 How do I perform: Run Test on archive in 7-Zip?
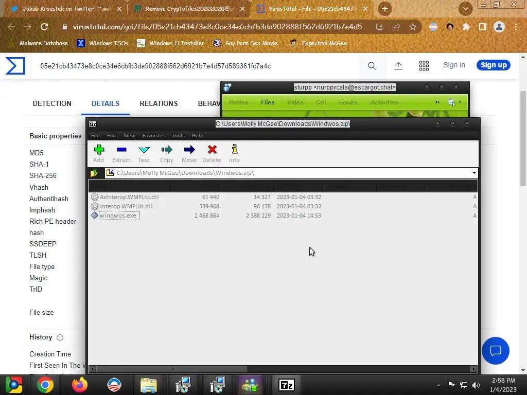(x=144, y=153)
